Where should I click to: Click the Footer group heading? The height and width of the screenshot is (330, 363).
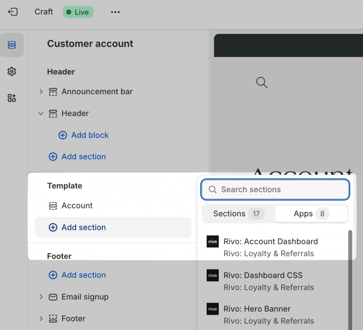pos(59,256)
